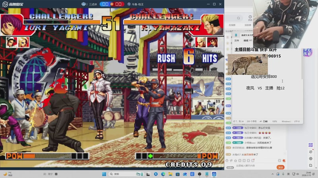Click the purple round badge beside the webcam
This screenshot has width=318, height=178.
pyautogui.click(x=307, y=53)
